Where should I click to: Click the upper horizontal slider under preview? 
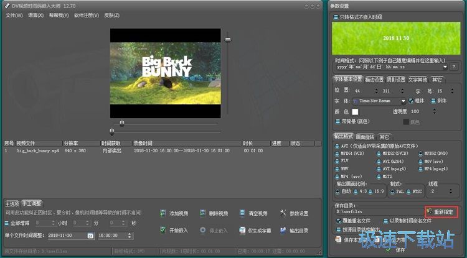coord(121,123)
